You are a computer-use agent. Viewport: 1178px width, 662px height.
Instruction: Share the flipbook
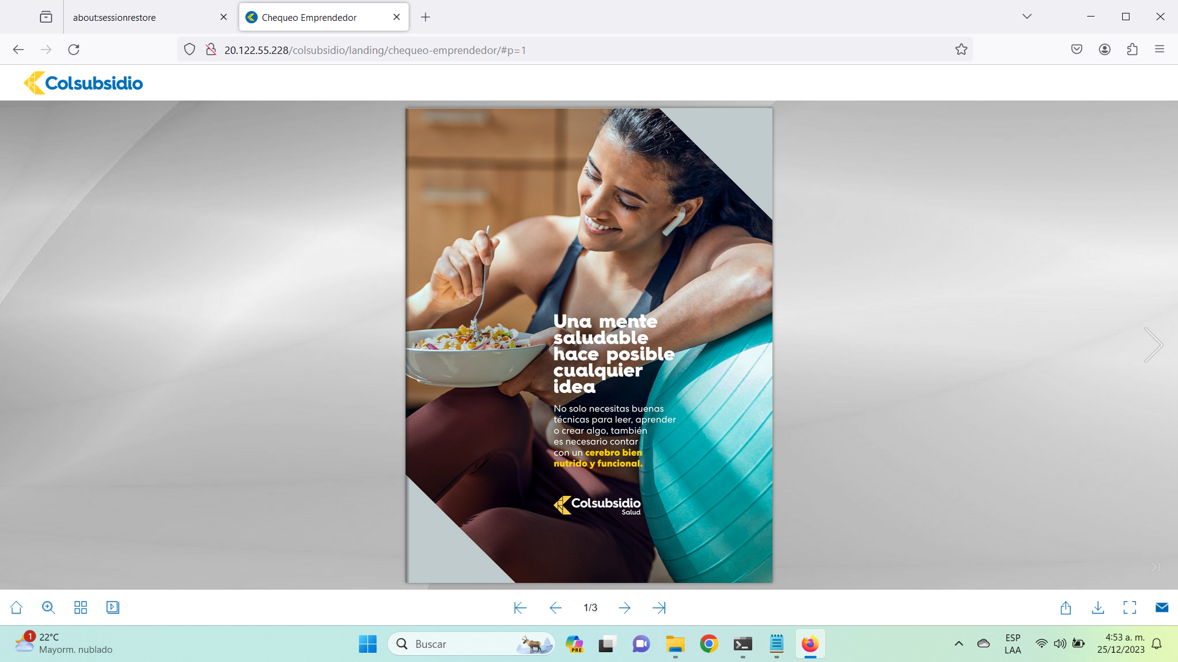click(1066, 607)
